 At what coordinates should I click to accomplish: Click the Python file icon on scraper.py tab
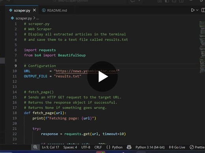(11, 10)
